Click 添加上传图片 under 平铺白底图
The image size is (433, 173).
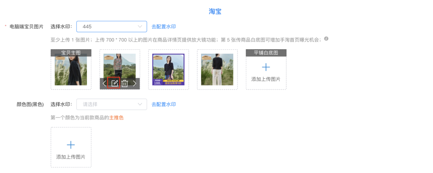pos(266,79)
